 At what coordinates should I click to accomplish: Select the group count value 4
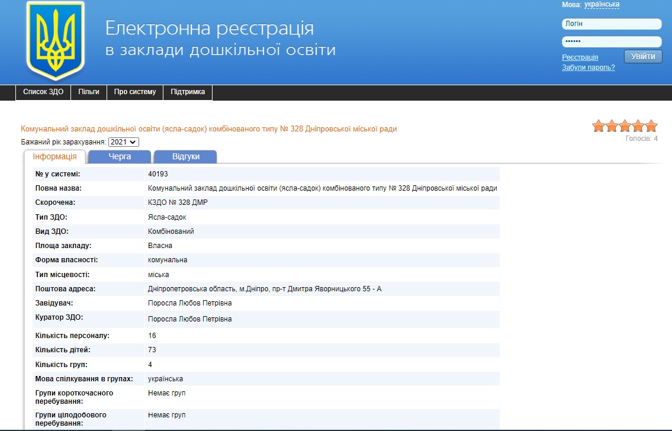[150, 365]
